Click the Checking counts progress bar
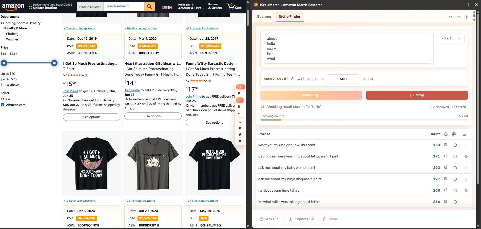481x229 pixels. [x=364, y=120]
